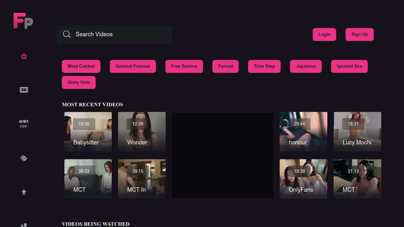
Task: Open the Ignored Sex category
Action: coord(349,66)
